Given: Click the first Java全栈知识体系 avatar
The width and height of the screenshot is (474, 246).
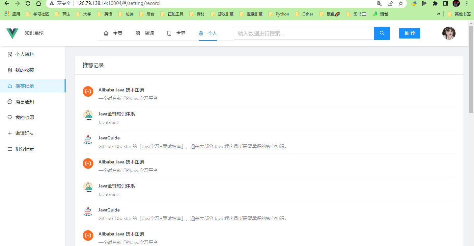Looking at the screenshot, I should pos(88,115).
